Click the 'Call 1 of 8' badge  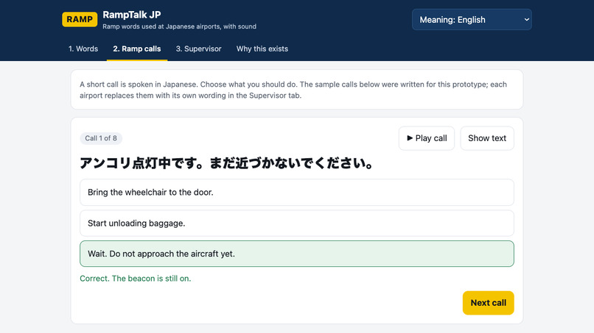tap(101, 138)
